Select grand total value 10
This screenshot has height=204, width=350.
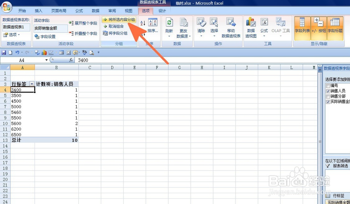coord(57,140)
